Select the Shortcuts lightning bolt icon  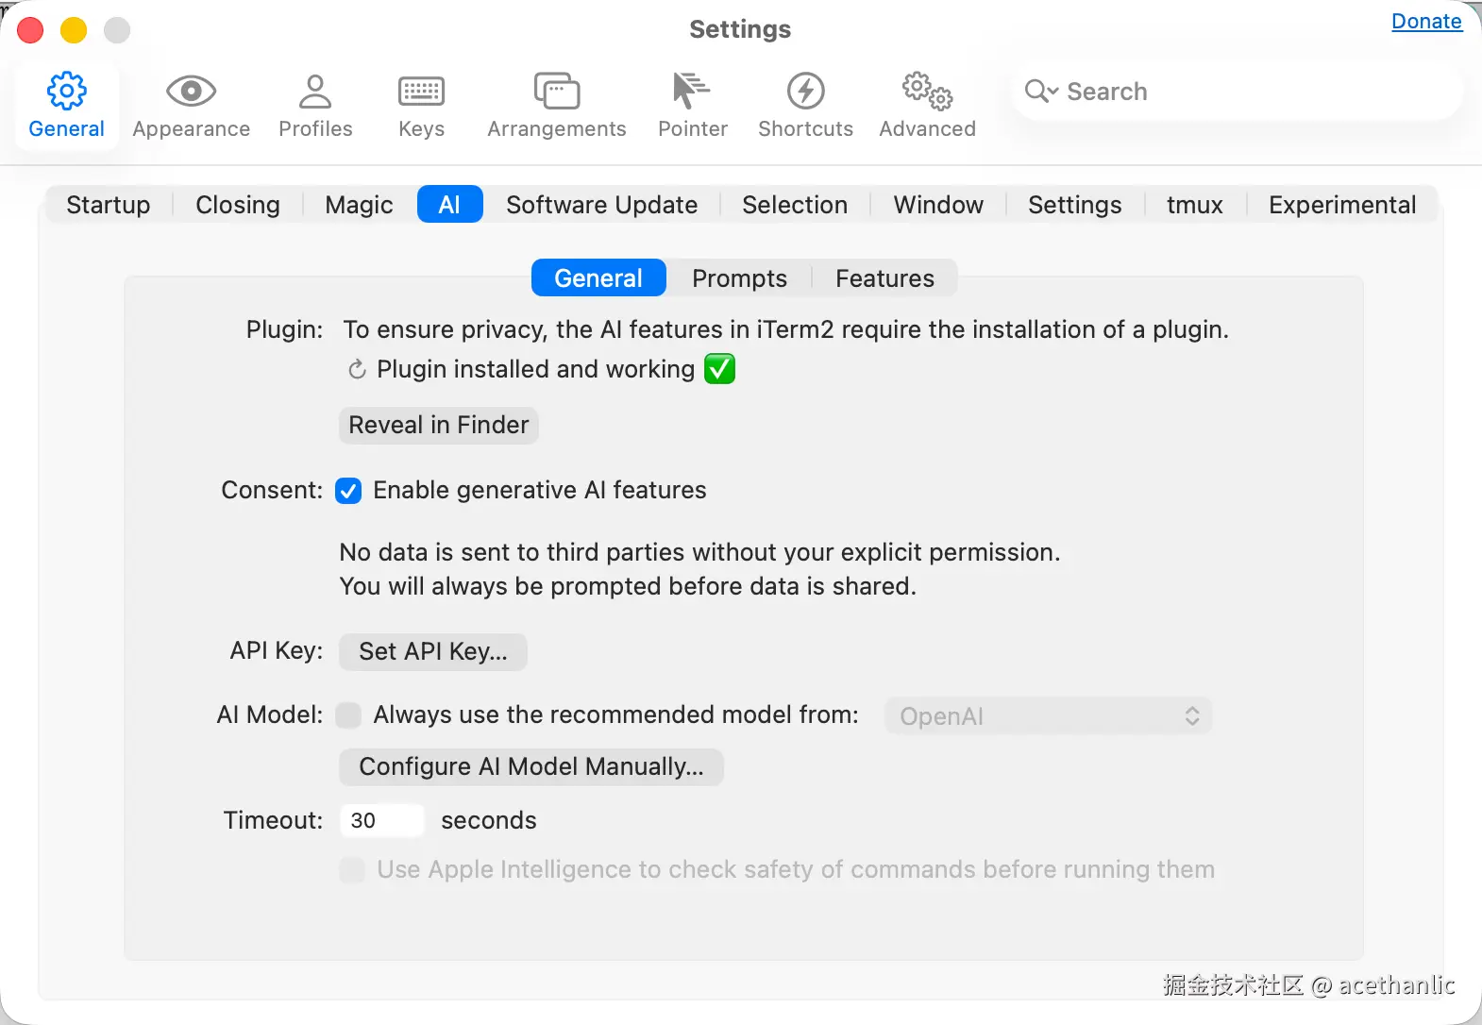805,92
